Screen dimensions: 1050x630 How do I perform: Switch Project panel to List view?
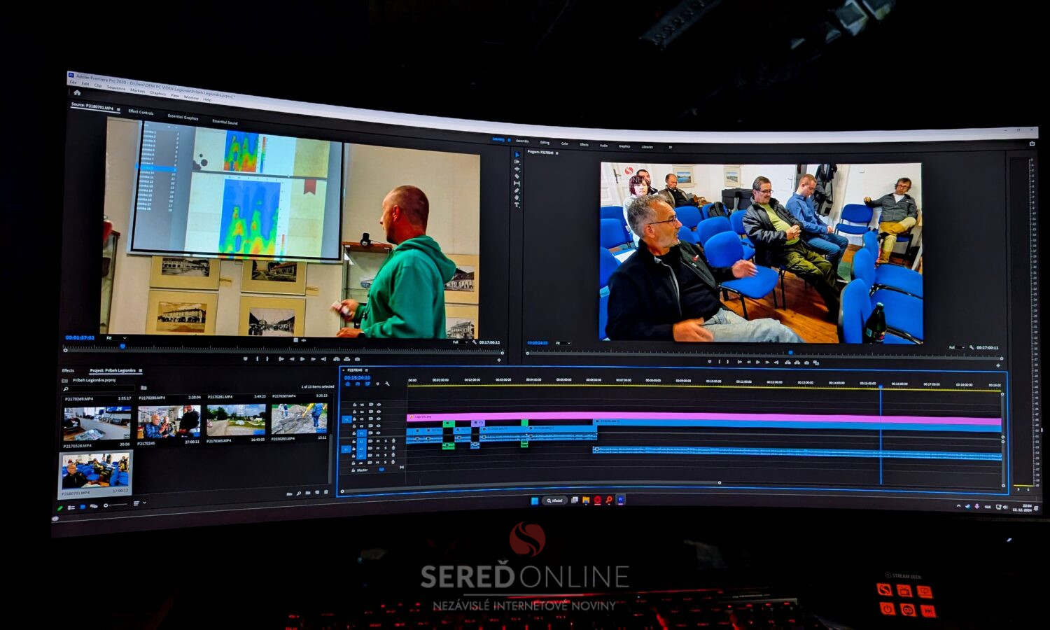[71, 507]
